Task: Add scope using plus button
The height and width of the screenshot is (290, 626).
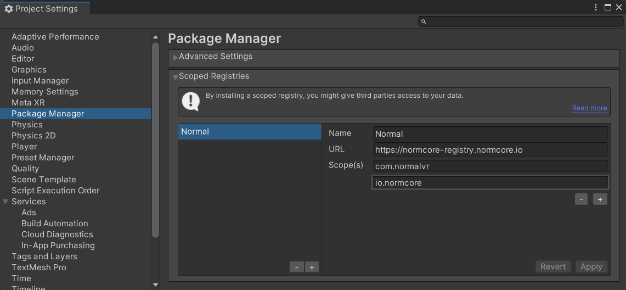Action: click(x=600, y=199)
